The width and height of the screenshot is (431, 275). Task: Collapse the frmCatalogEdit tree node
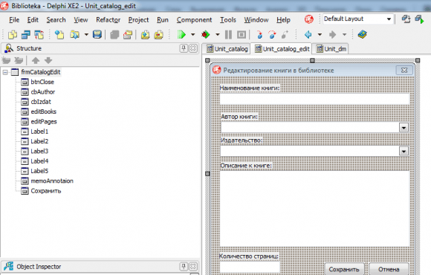(x=5, y=72)
